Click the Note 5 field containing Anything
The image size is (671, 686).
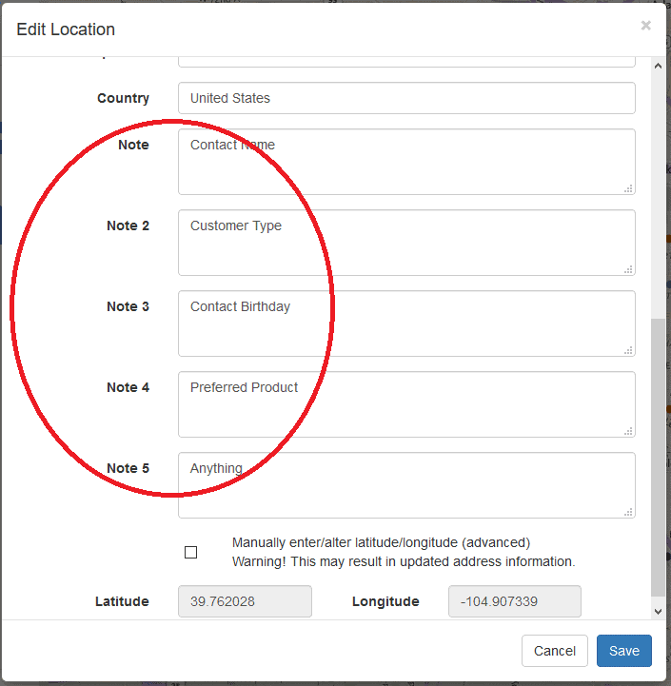[x=406, y=485]
